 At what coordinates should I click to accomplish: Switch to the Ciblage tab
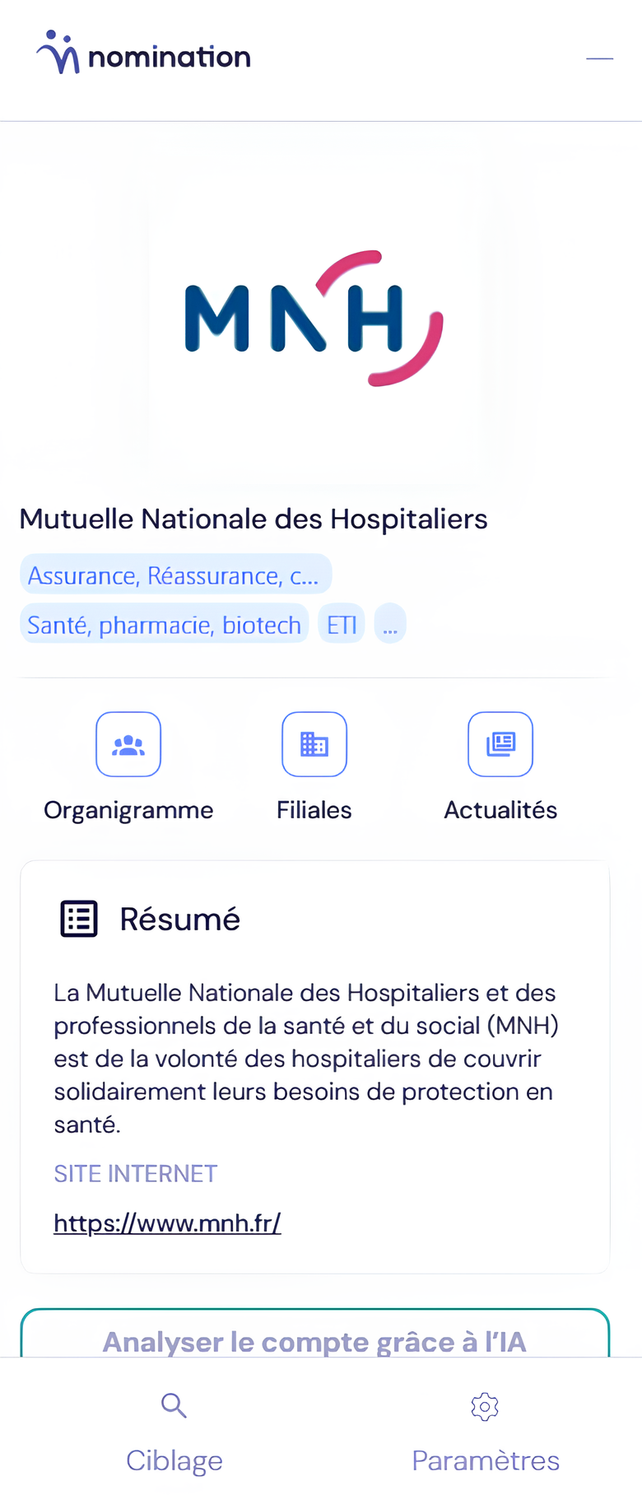point(174,1433)
